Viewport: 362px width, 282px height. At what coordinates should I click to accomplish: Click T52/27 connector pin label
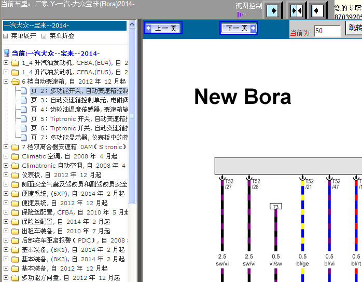click(x=229, y=184)
